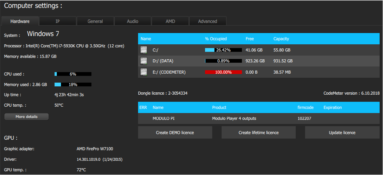Screen dimensions: 383x175
Task: Click the 41.06 GB free value
Action: click(254, 50)
